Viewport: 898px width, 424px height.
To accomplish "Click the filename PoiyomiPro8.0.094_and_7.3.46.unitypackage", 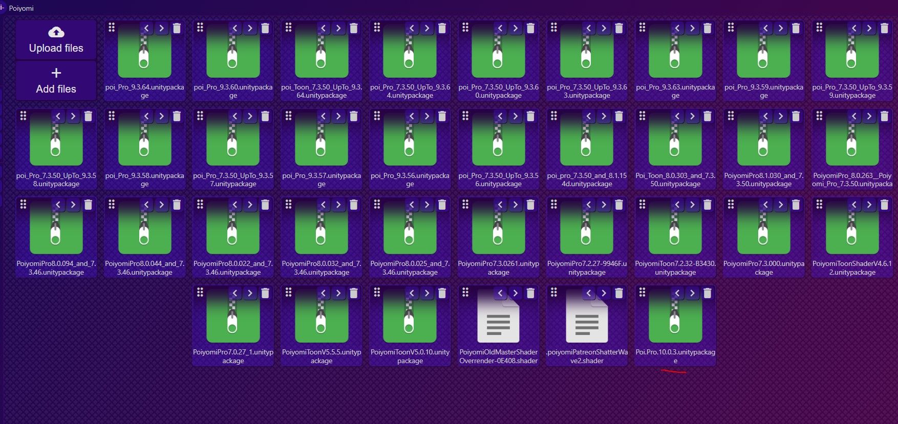I will tap(56, 268).
